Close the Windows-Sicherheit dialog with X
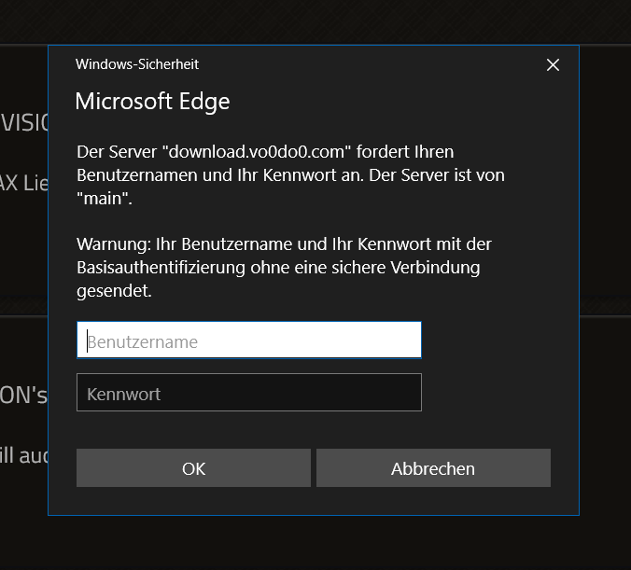 click(553, 64)
